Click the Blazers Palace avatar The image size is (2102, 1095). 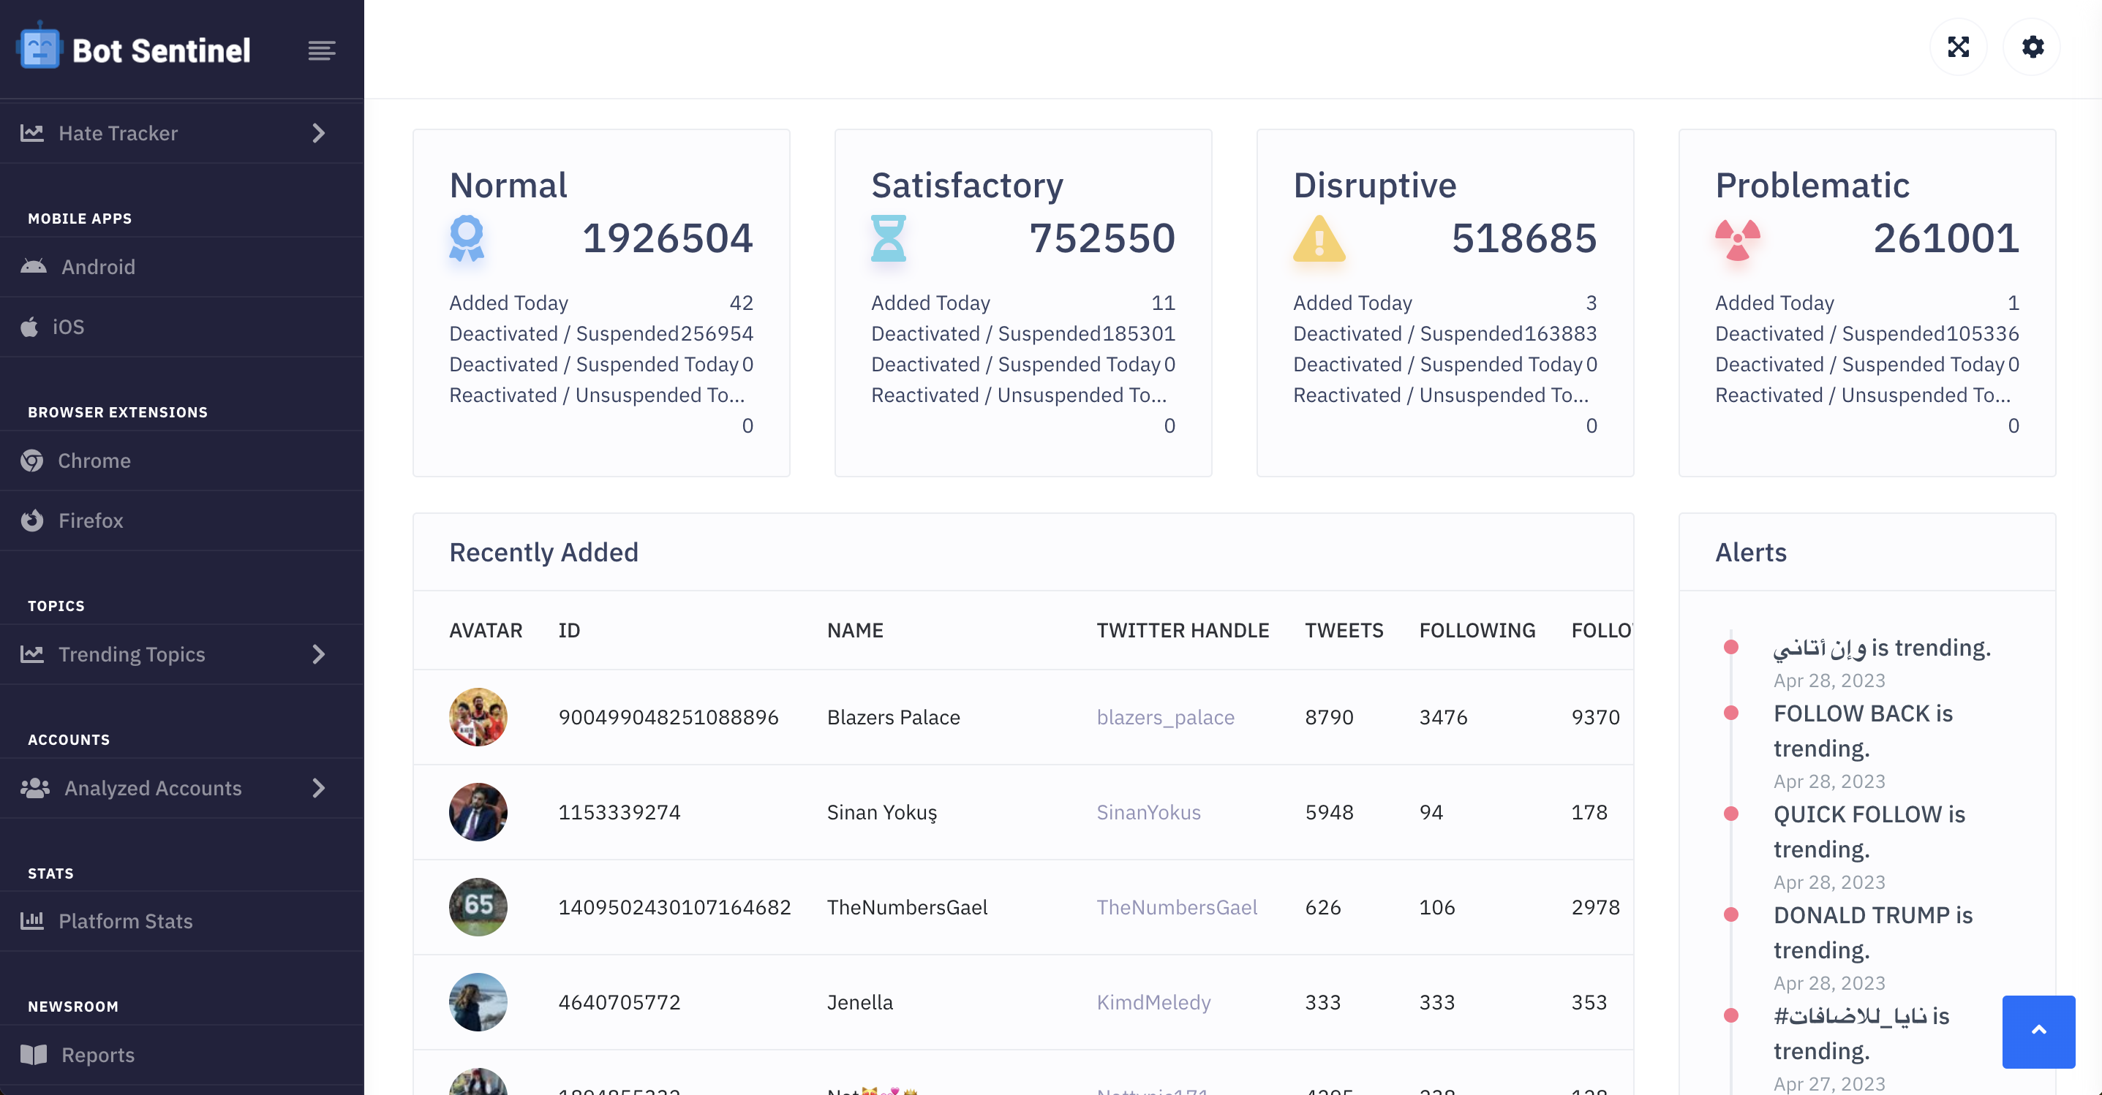pyautogui.click(x=478, y=718)
